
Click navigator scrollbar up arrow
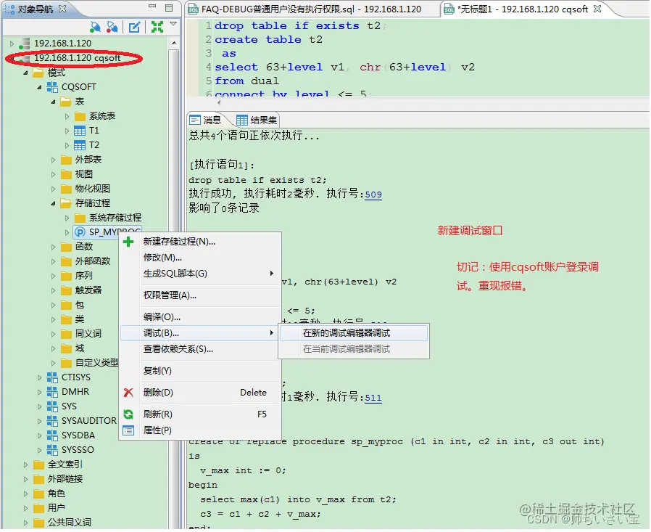click(174, 43)
